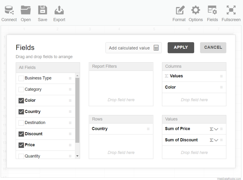The image size is (243, 180).
Task: Click the Save toolbar icon
Action: click(43, 10)
